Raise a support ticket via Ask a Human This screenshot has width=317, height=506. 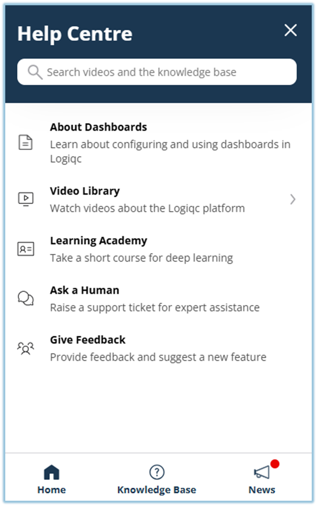(x=144, y=297)
